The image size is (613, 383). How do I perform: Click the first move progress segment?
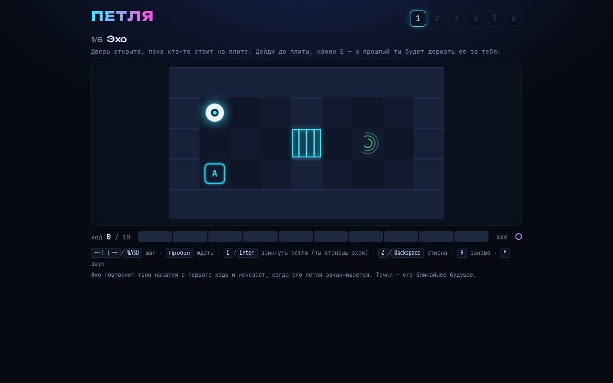tap(155, 237)
